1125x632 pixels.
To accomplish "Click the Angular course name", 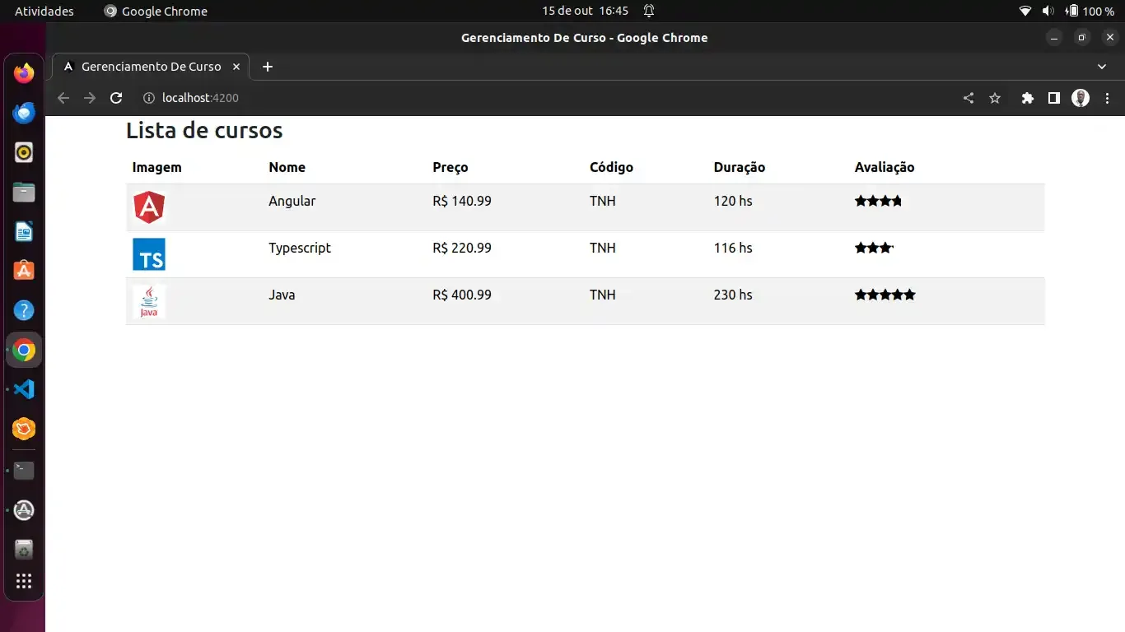I will pyautogui.click(x=292, y=201).
